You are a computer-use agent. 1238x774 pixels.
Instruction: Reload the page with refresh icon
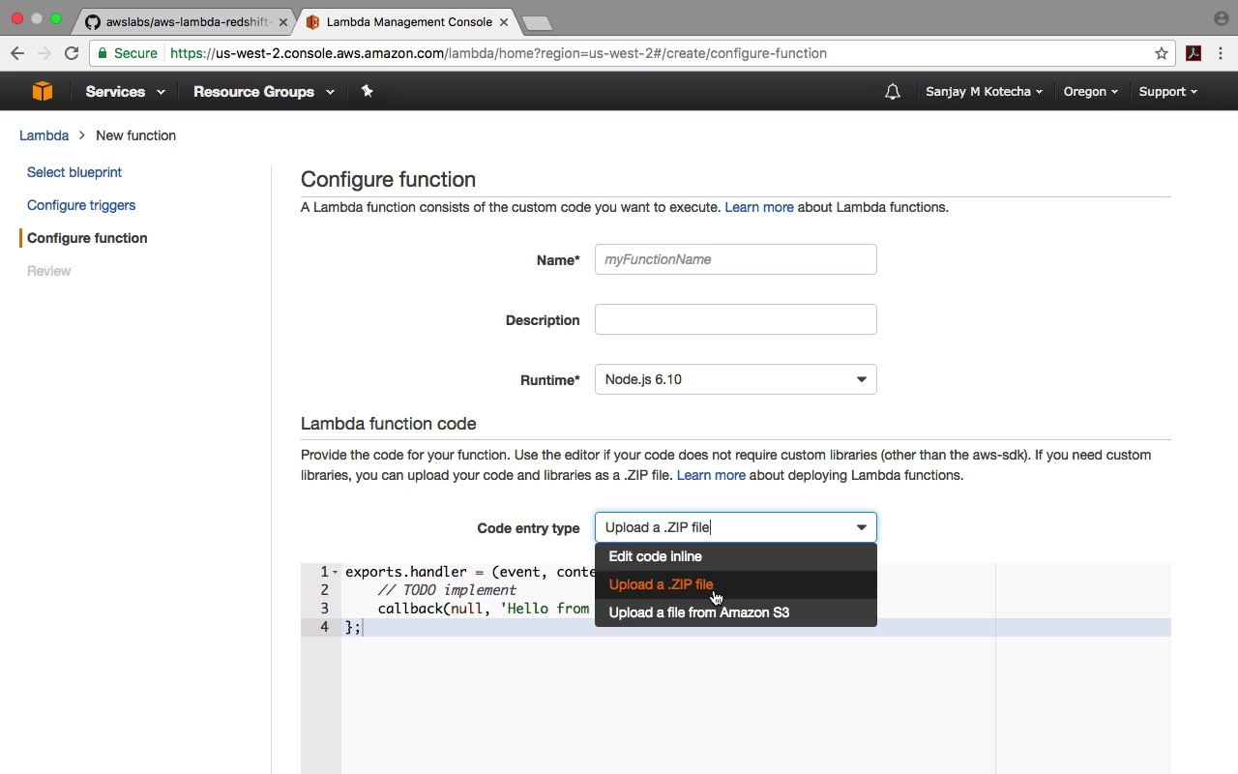point(72,53)
